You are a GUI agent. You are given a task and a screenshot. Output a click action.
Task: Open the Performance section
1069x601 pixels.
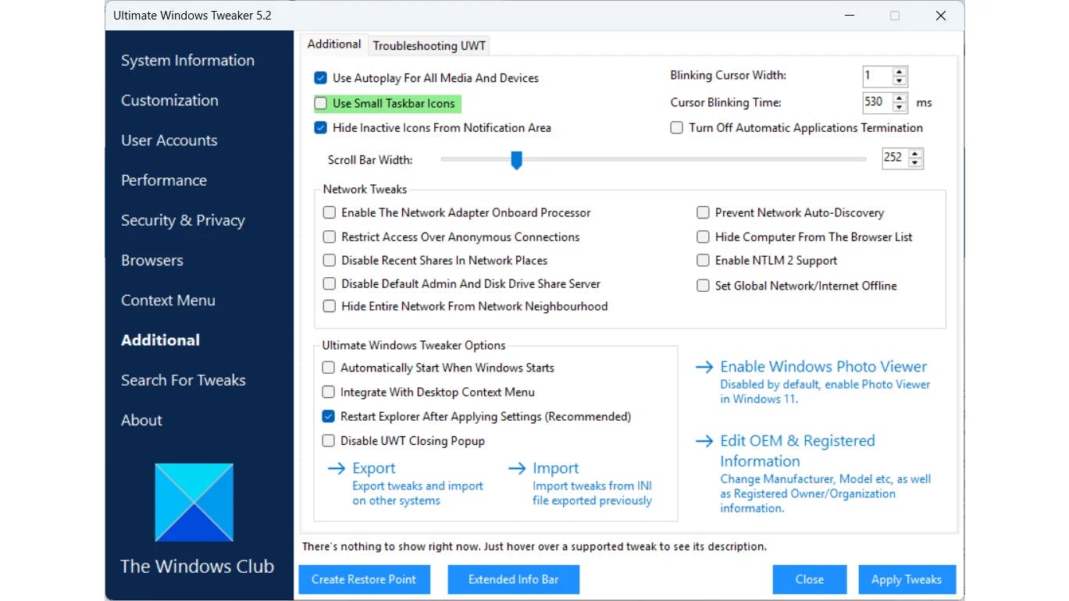click(164, 180)
